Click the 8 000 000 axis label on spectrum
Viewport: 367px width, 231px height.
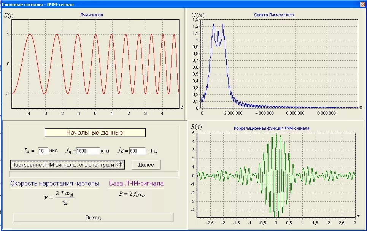(326, 113)
